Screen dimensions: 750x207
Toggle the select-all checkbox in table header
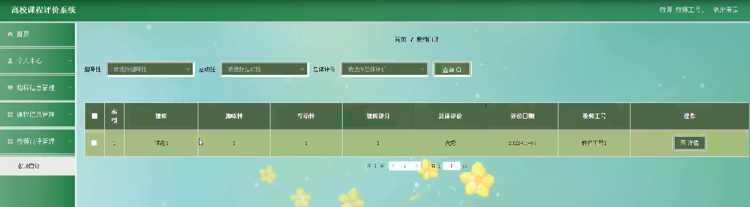click(95, 116)
